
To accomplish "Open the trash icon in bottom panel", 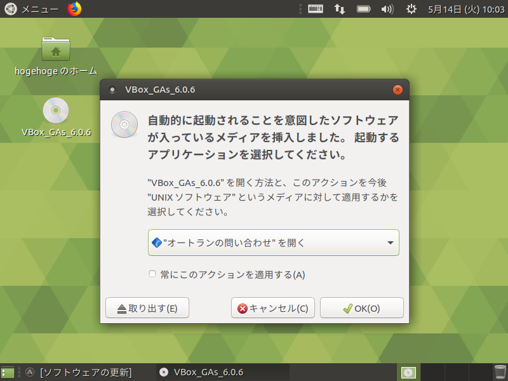I will pyautogui.click(x=500, y=372).
